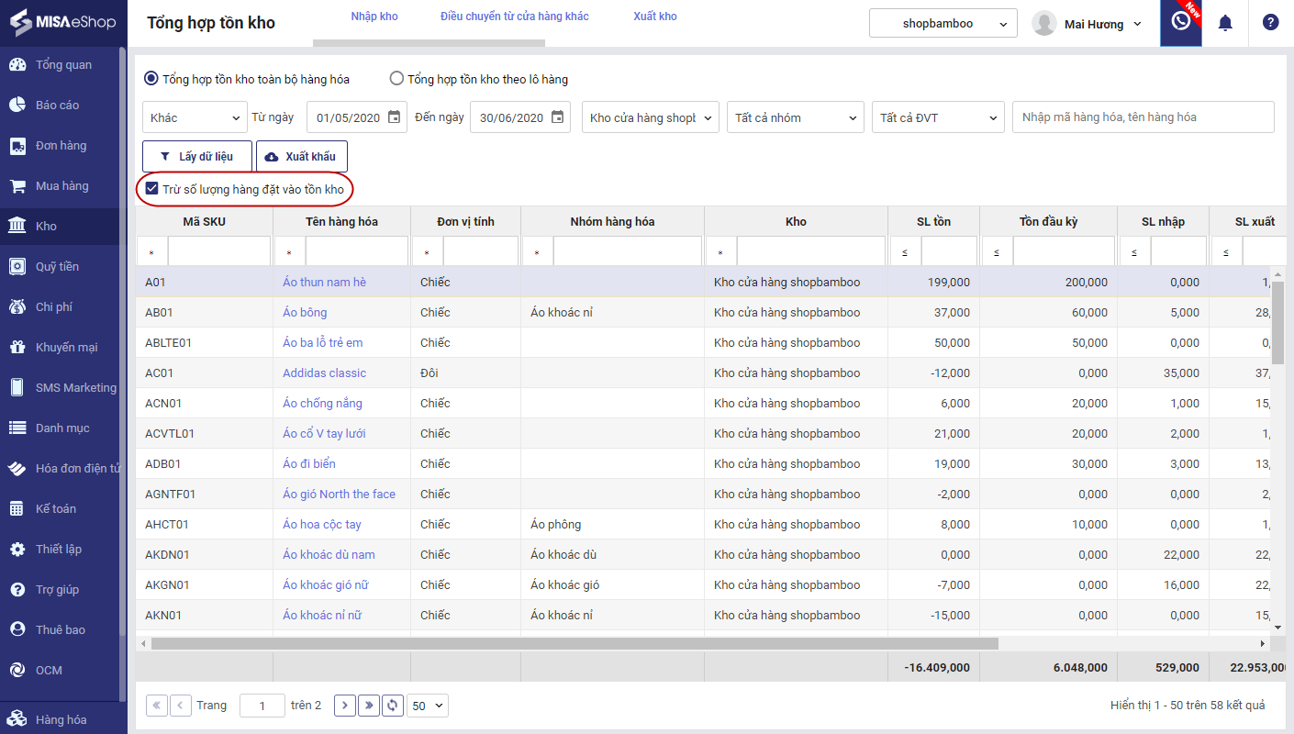Open the help question mark icon
Viewport: 1294px width, 734px height.
1270,23
